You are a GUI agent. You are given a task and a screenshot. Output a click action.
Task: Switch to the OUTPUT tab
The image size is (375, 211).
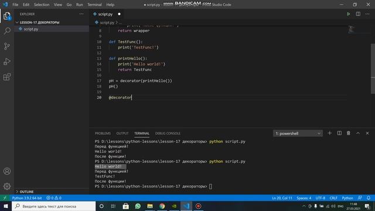pos(122,133)
